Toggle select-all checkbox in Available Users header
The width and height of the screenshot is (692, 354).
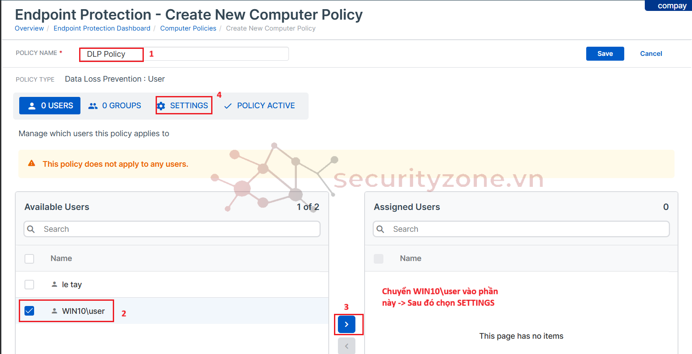[x=29, y=259]
